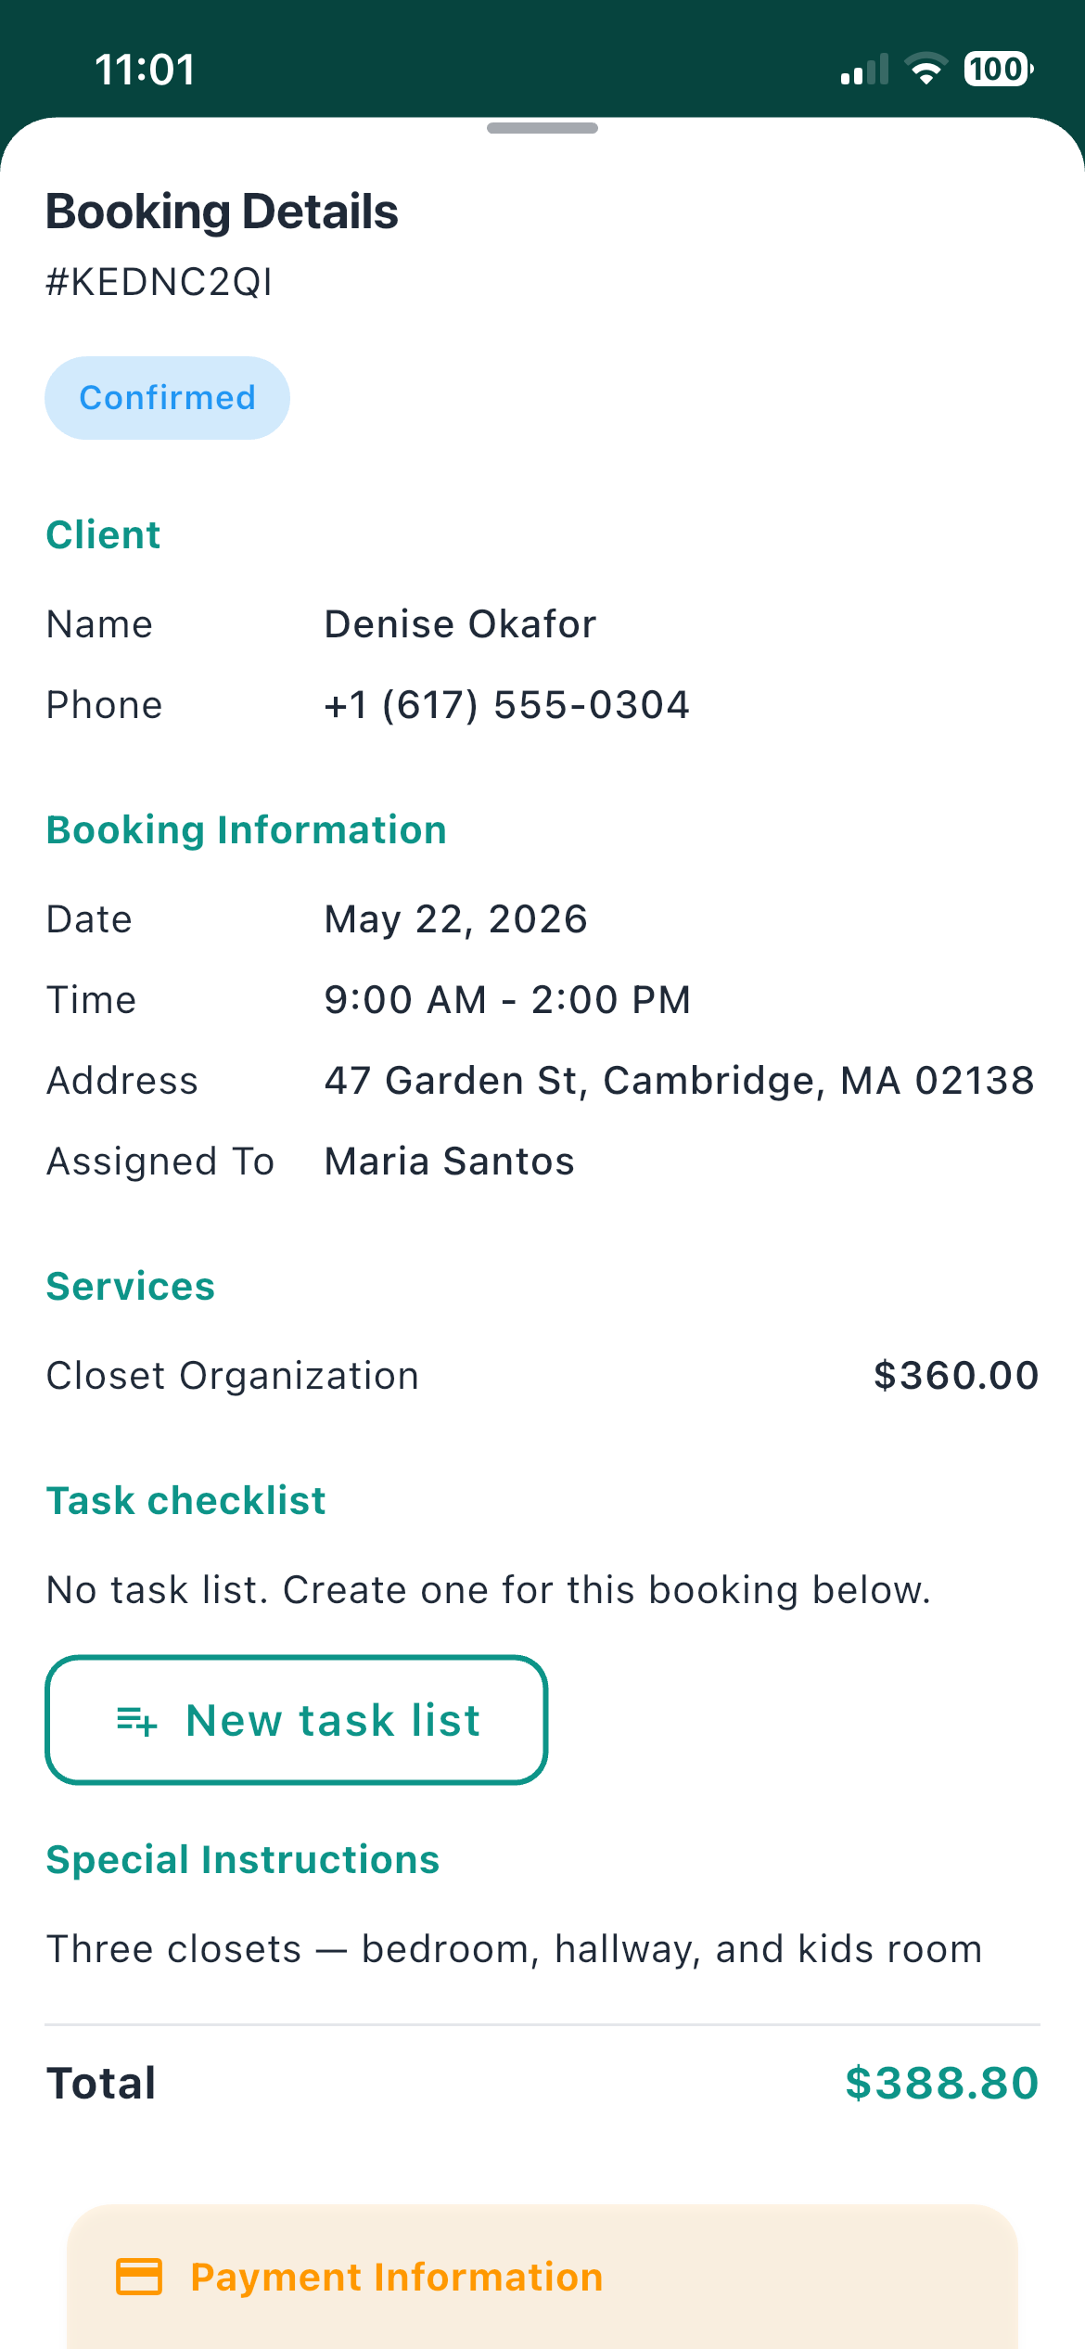1085x2349 pixels.
Task: Tap the sheet drag handle at top
Action: 542,128
